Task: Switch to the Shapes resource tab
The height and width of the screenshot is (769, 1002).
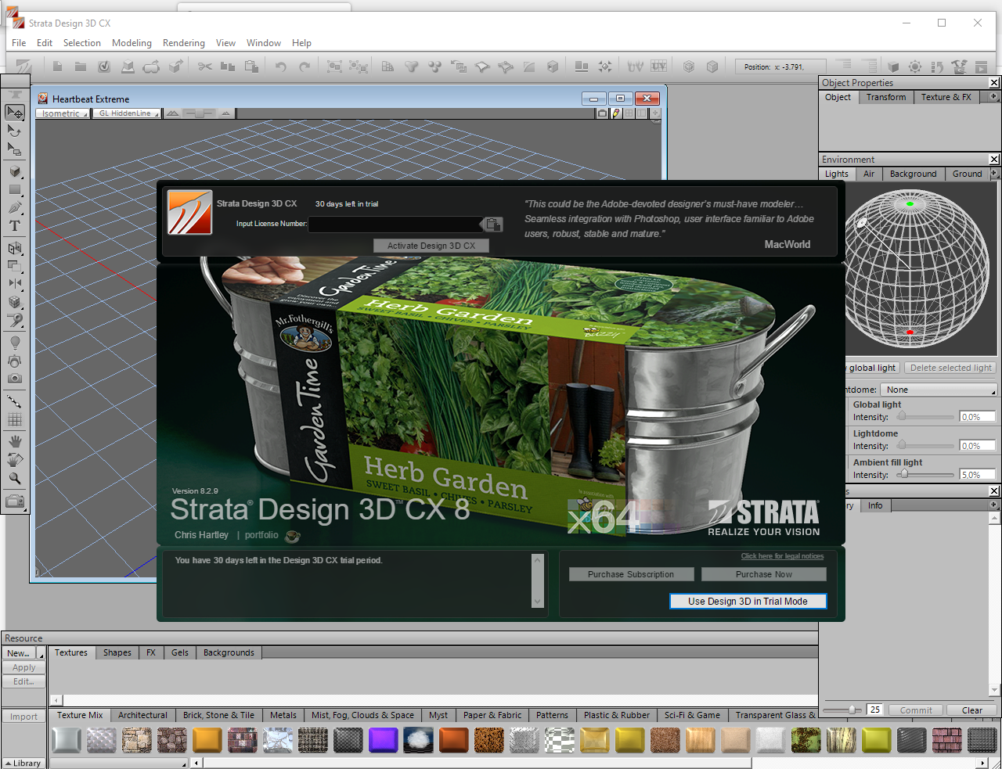Action: pyautogui.click(x=117, y=652)
